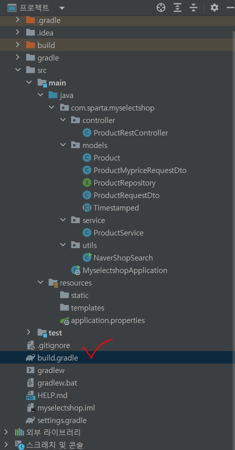Expand the .gradle folder chevron
The image size is (235, 450).
(17, 20)
